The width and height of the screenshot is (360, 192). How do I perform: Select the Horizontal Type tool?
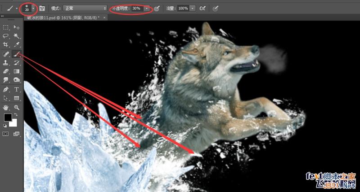17,89
